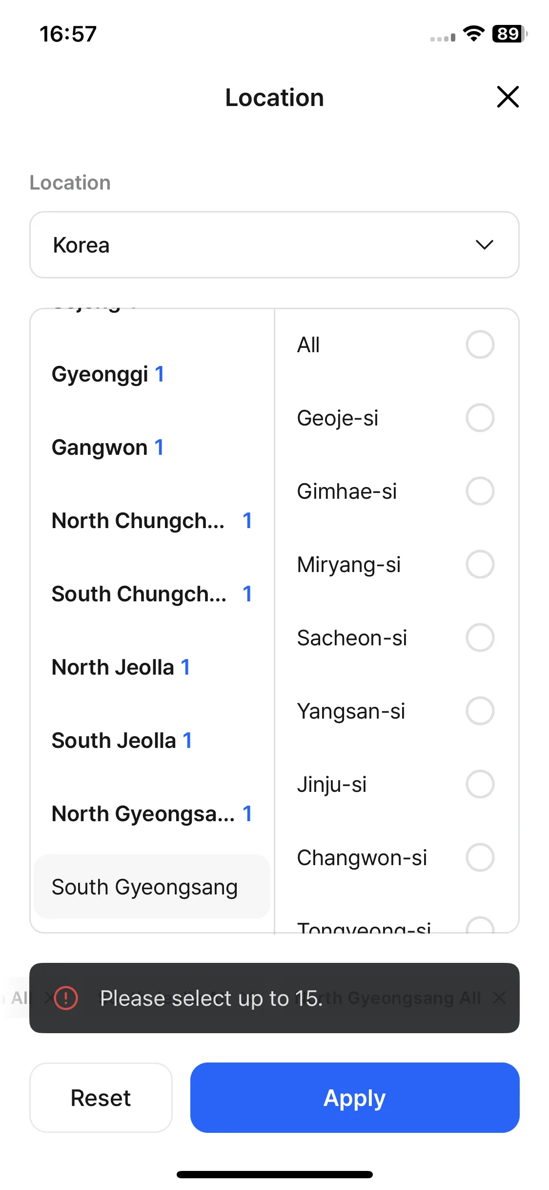Screen dimensions: 549x1190
Task: Tap the blue Apply button
Action: (x=355, y=1098)
